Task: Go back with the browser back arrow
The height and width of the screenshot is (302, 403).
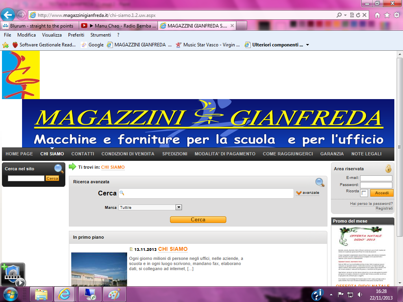Action: tap(8, 15)
